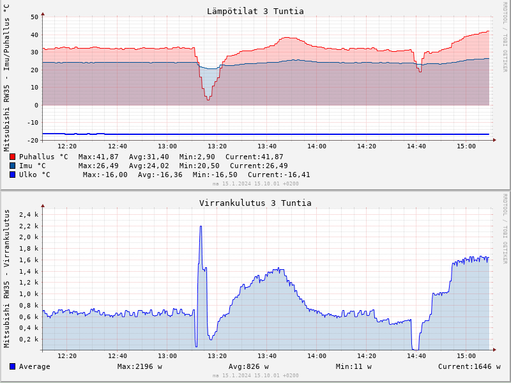Viewport: 511px width, 383px height.
Task: Click the upward y-axis arrow on power chart
Action: 43,205
